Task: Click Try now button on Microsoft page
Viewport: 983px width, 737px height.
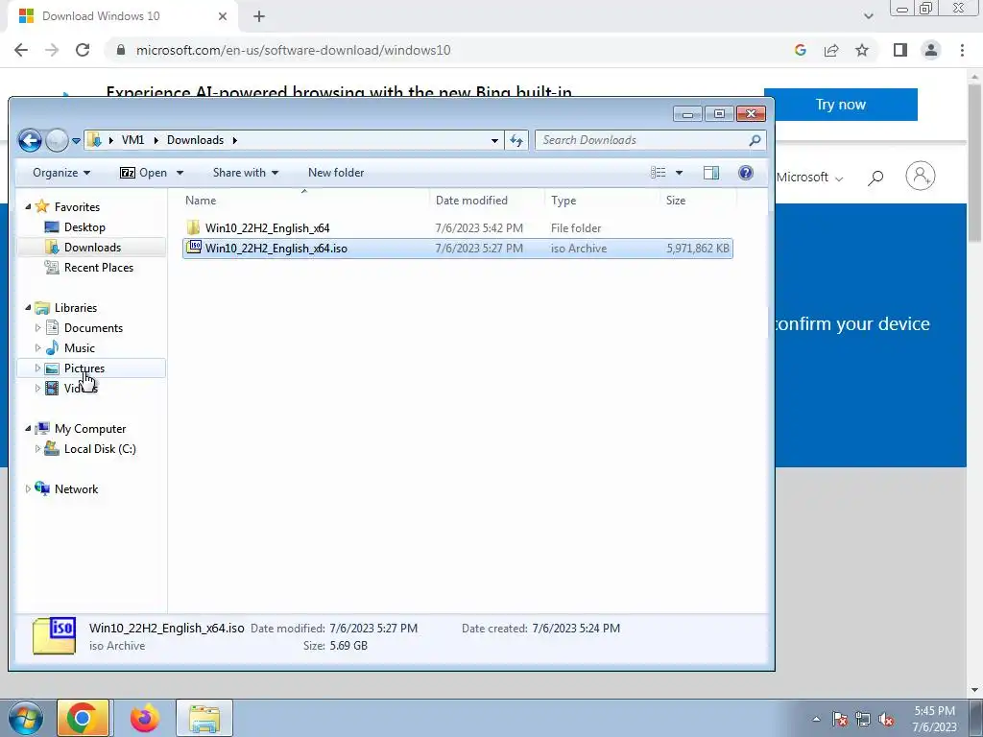Action: point(841,105)
